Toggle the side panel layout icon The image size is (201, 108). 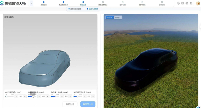coord(187,3)
